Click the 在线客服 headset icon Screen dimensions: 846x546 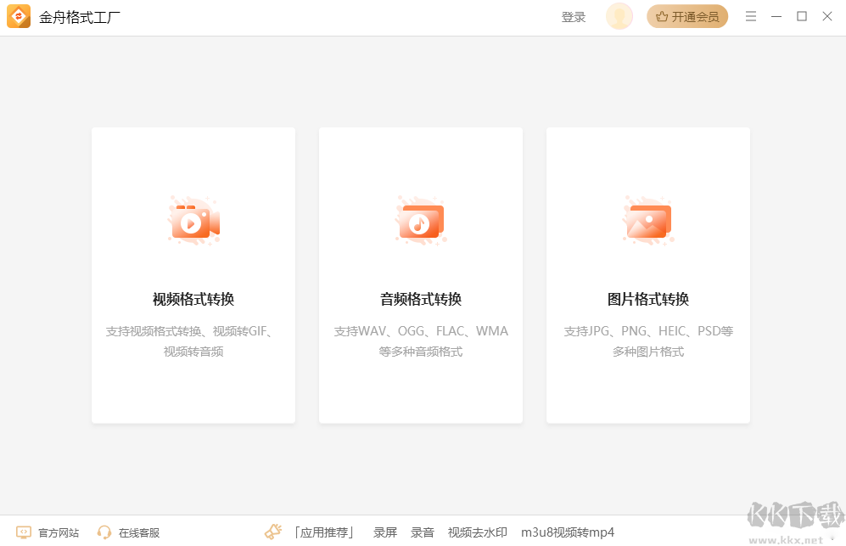click(104, 532)
